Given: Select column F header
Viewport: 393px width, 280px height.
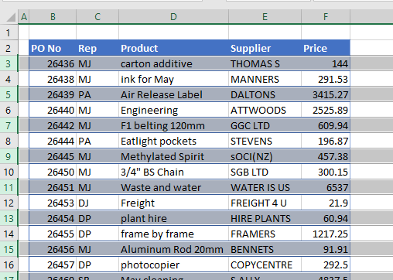Looking at the screenshot, I should [x=326, y=17].
